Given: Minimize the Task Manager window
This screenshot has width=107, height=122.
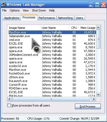Looking at the screenshot, I should pyautogui.click(x=91, y=5).
